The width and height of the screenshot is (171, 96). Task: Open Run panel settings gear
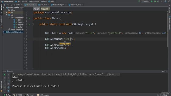click(163, 71)
